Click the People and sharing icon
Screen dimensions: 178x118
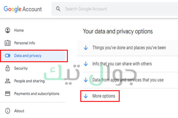click(x=8, y=81)
